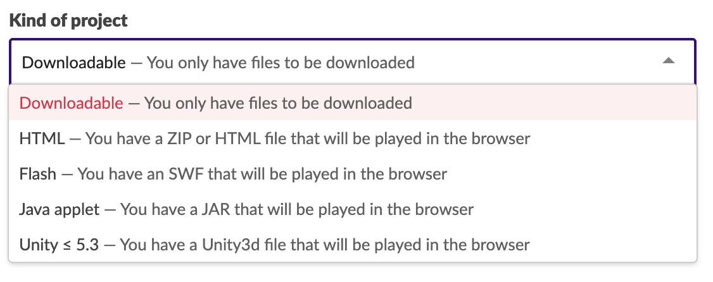This screenshot has height=282, width=713.
Task: Click the dash after "Downloadable" in select field
Action: [136, 63]
